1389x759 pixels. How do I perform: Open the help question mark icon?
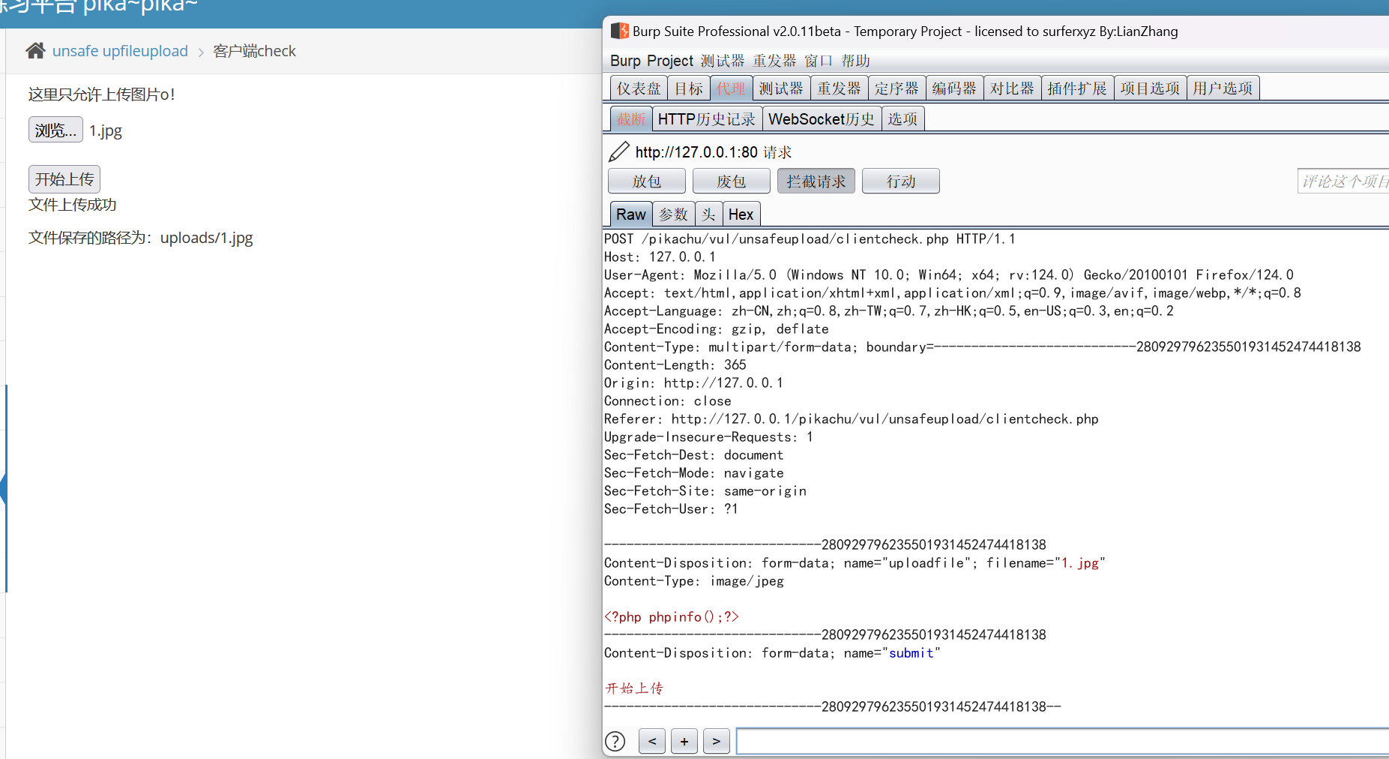click(x=615, y=741)
